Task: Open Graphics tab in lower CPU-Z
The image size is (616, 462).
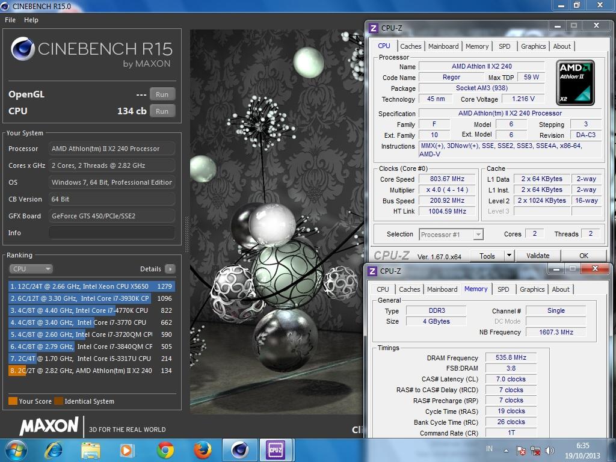Action: 532,289
